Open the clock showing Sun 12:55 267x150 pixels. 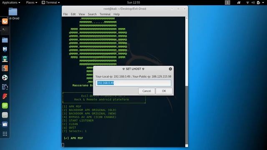point(133,2)
